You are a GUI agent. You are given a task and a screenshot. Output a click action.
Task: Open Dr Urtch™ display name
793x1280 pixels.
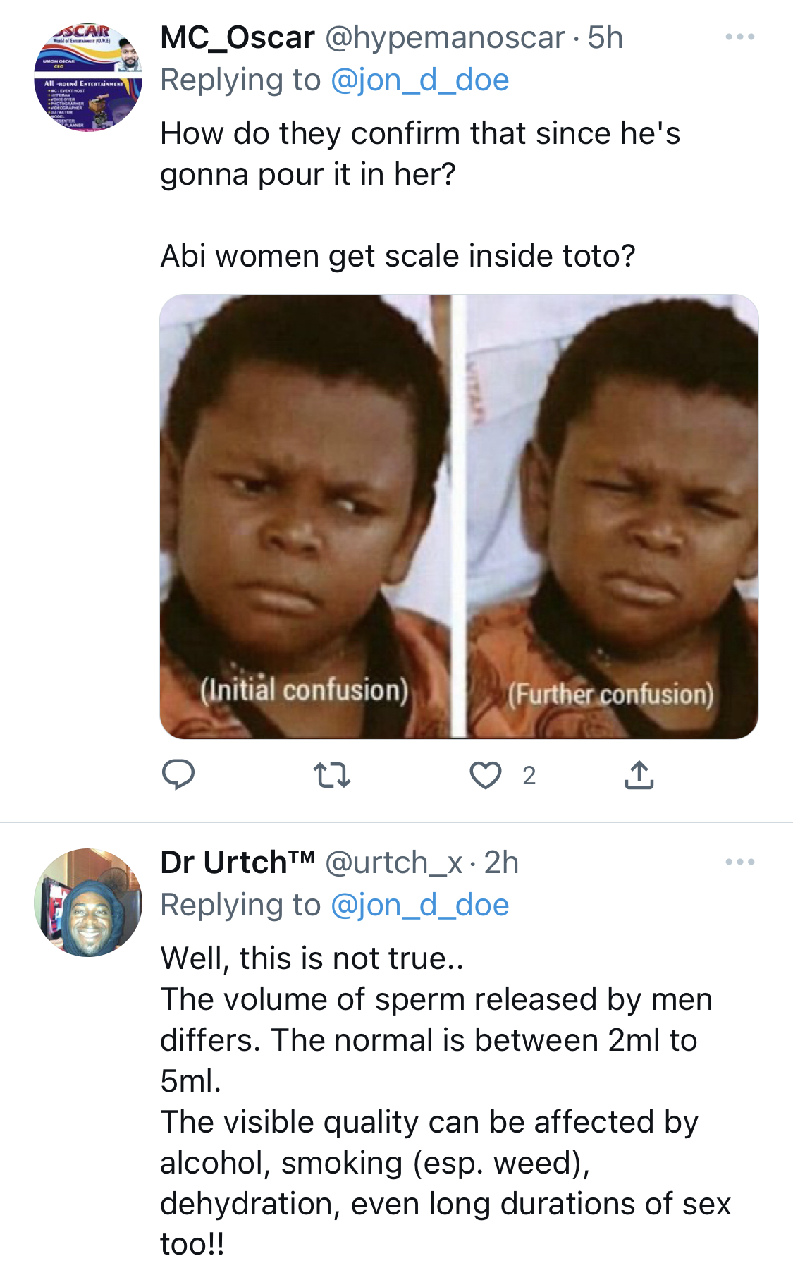pos(237,862)
